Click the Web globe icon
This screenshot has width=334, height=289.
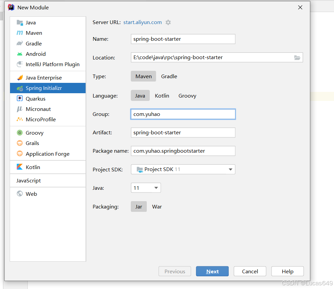coord(20,194)
